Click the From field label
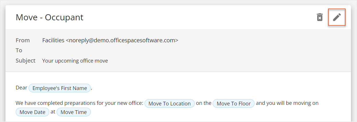 coord(23,40)
